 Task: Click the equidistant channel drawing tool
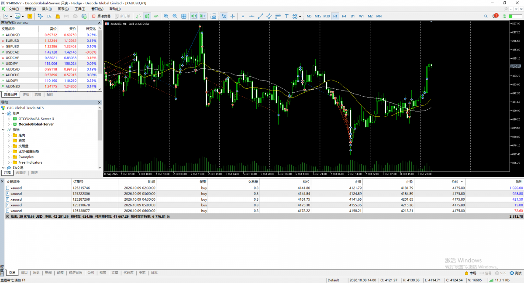(x=269, y=16)
